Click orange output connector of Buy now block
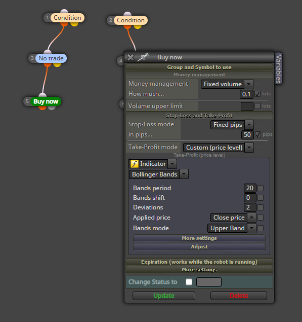Viewport: 302px width, 322px height. click(x=42, y=108)
